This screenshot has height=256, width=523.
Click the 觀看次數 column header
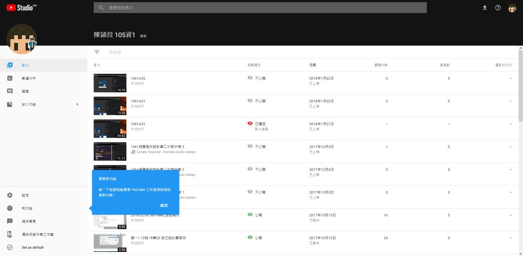click(x=381, y=65)
